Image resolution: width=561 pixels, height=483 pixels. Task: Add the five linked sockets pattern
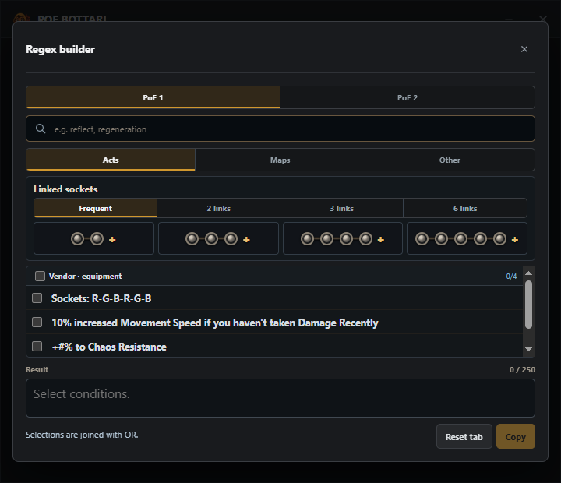467,238
